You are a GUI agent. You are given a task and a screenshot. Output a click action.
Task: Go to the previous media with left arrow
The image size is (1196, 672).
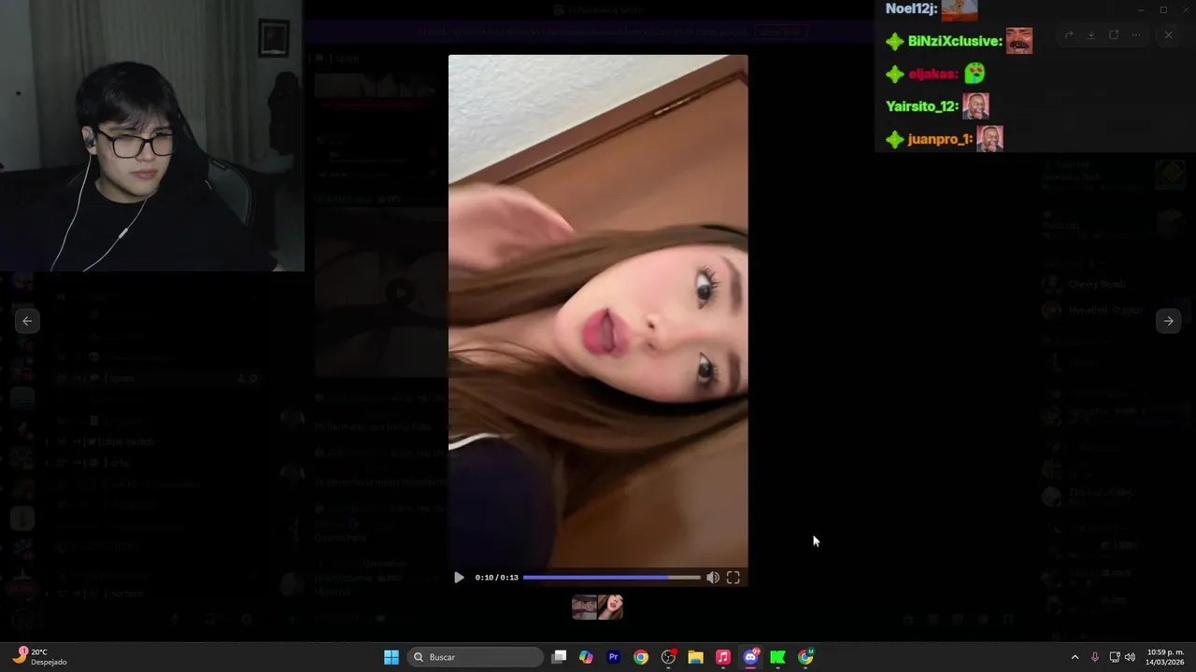pos(27,321)
